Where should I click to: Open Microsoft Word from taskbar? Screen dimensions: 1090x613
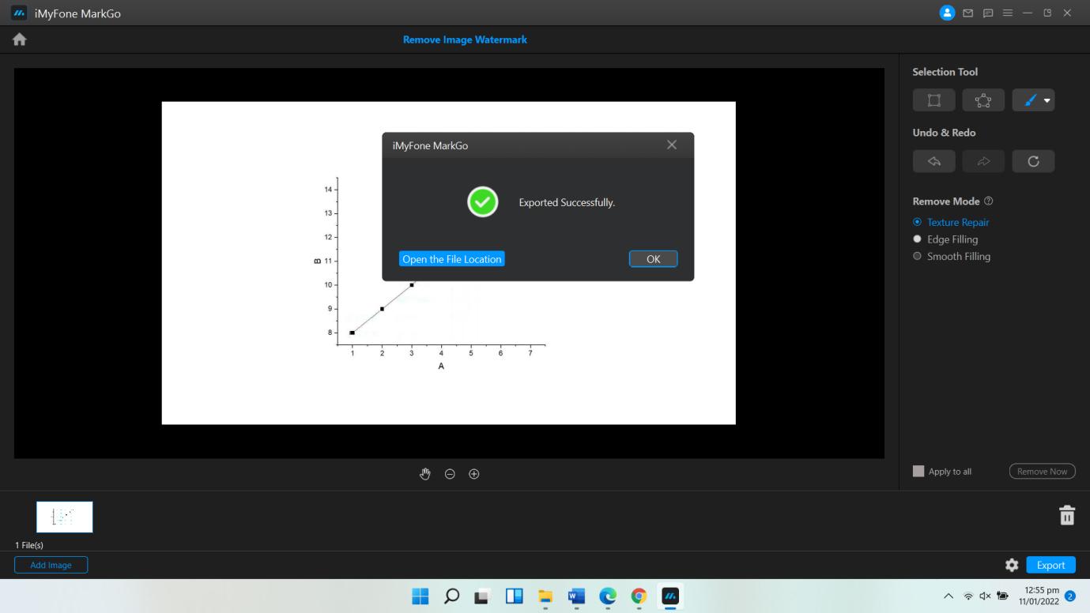pyautogui.click(x=576, y=596)
